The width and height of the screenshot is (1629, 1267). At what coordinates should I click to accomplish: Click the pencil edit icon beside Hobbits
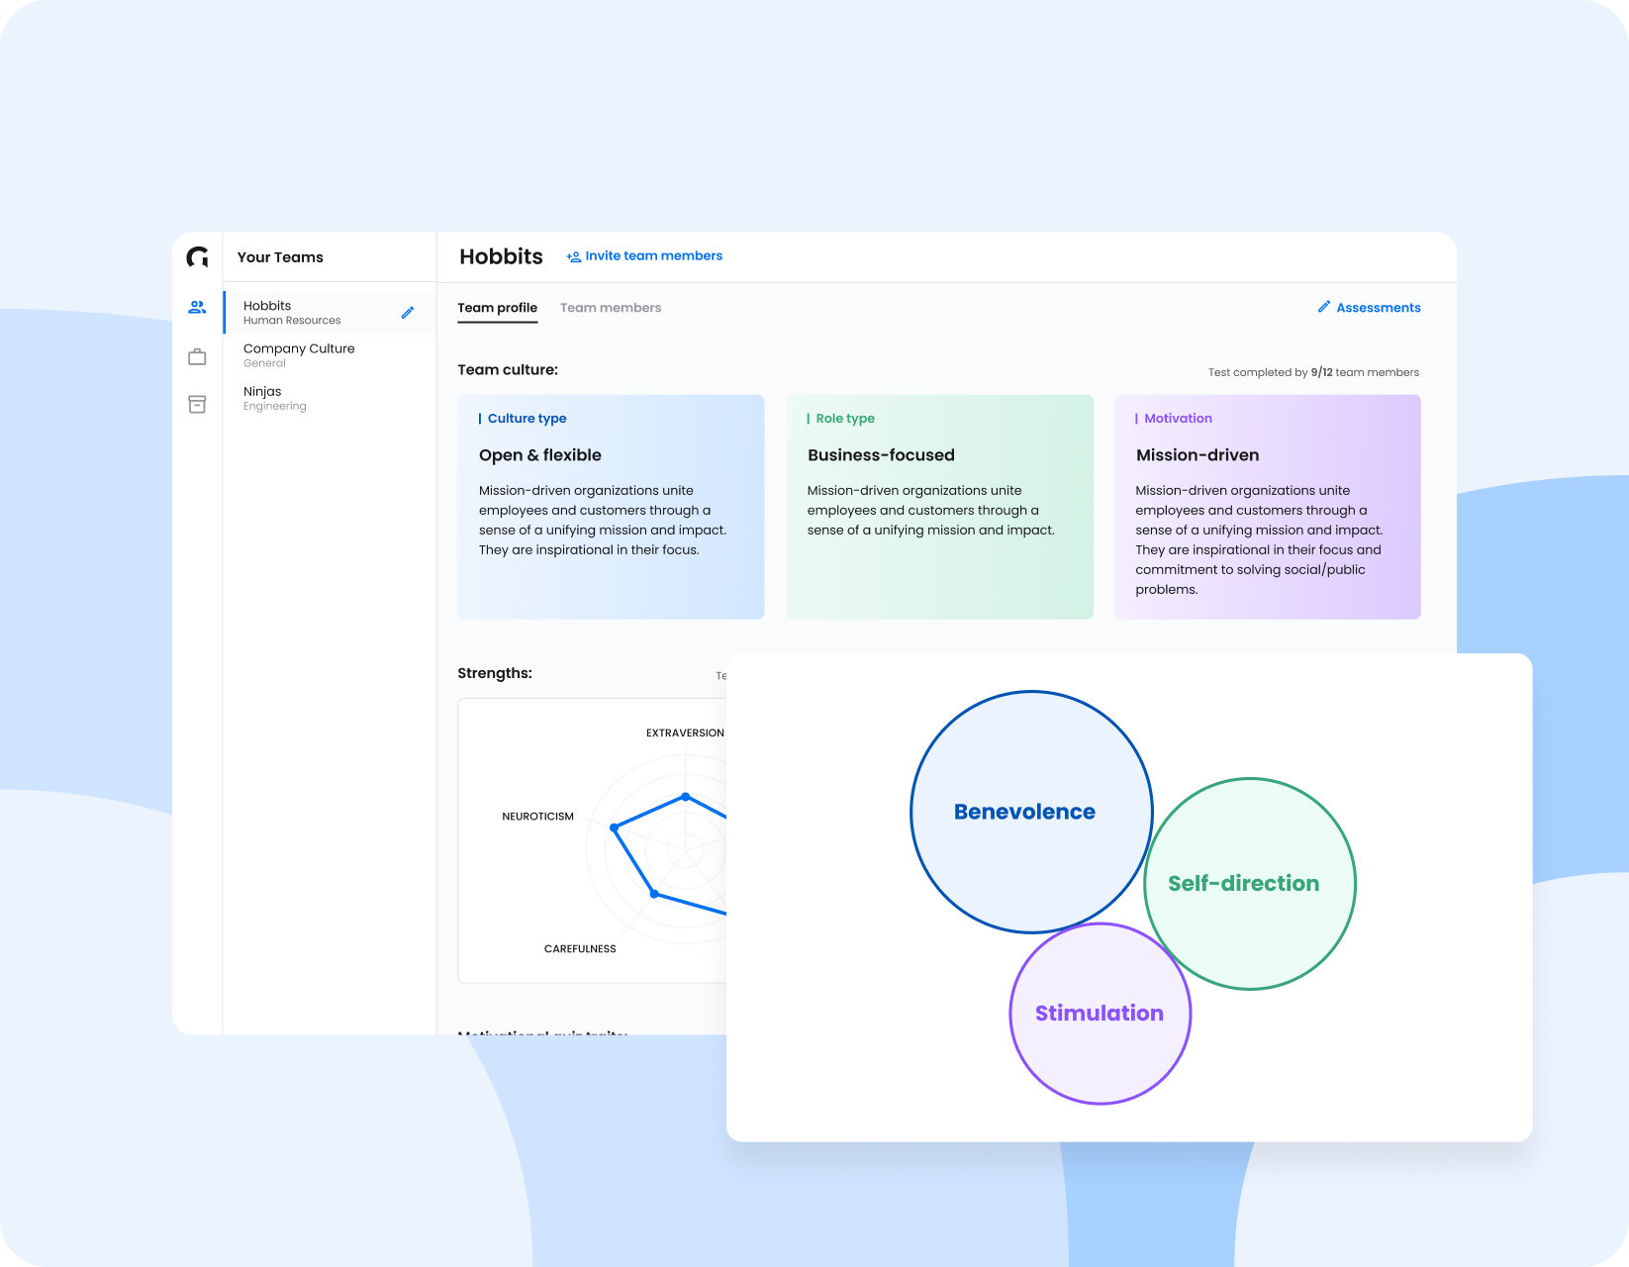pos(407,313)
